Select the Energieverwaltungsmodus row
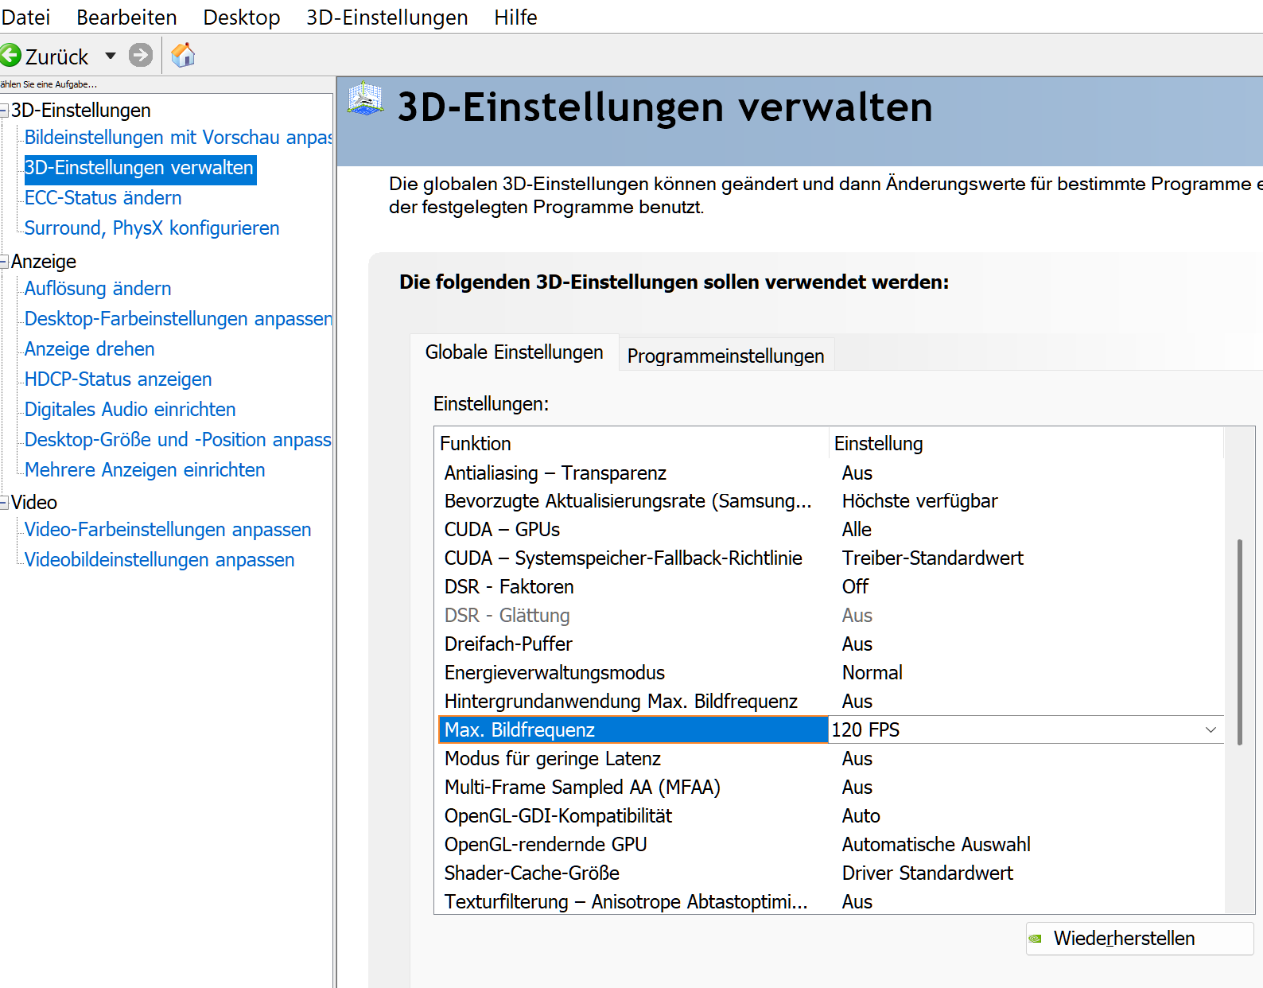Image resolution: width=1263 pixels, height=988 pixels. [x=830, y=673]
